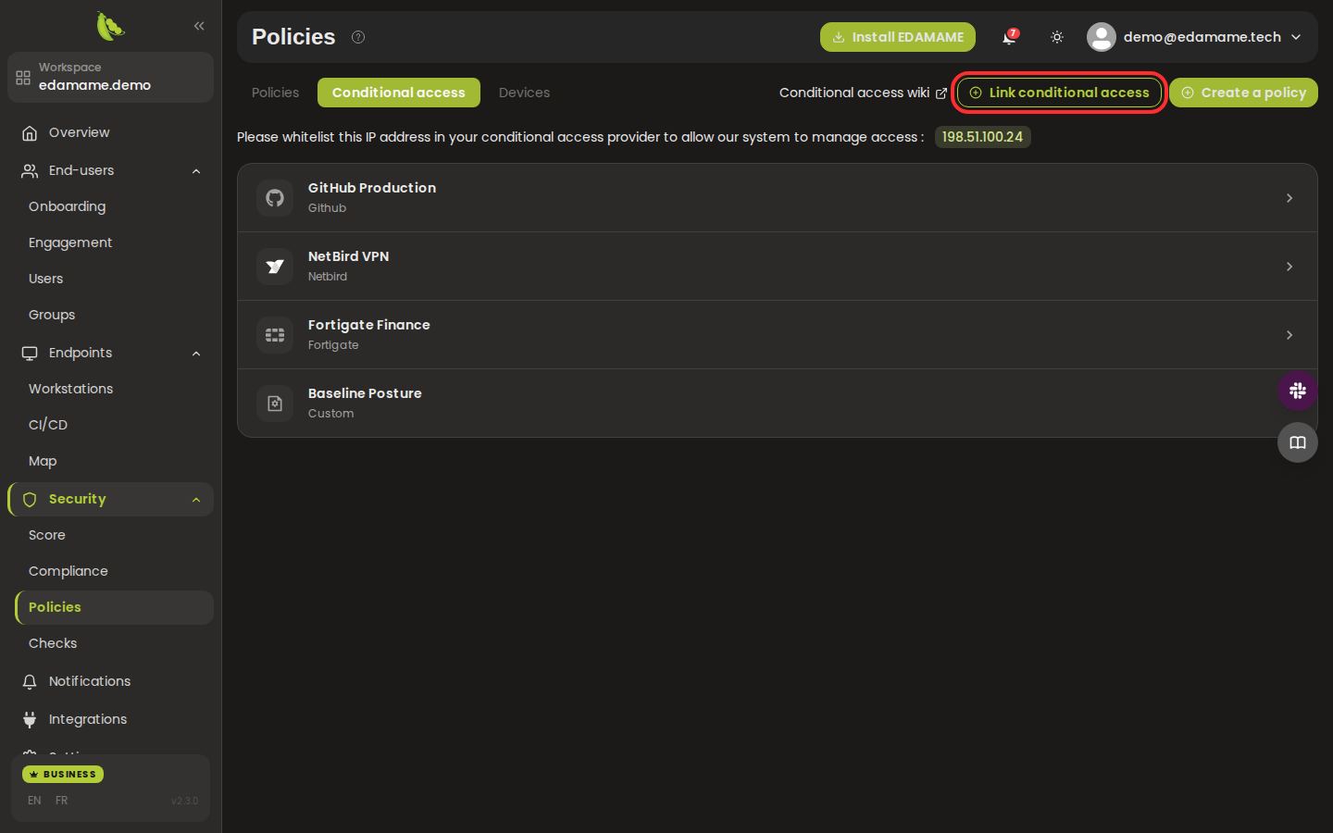1333x833 pixels.
Task: Open the notifications bell with badge
Action: pos(1010,37)
